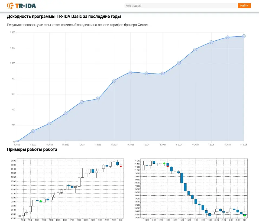Select the I 2022 data point
Screen dimensions: 259x223
[x=17, y=141]
